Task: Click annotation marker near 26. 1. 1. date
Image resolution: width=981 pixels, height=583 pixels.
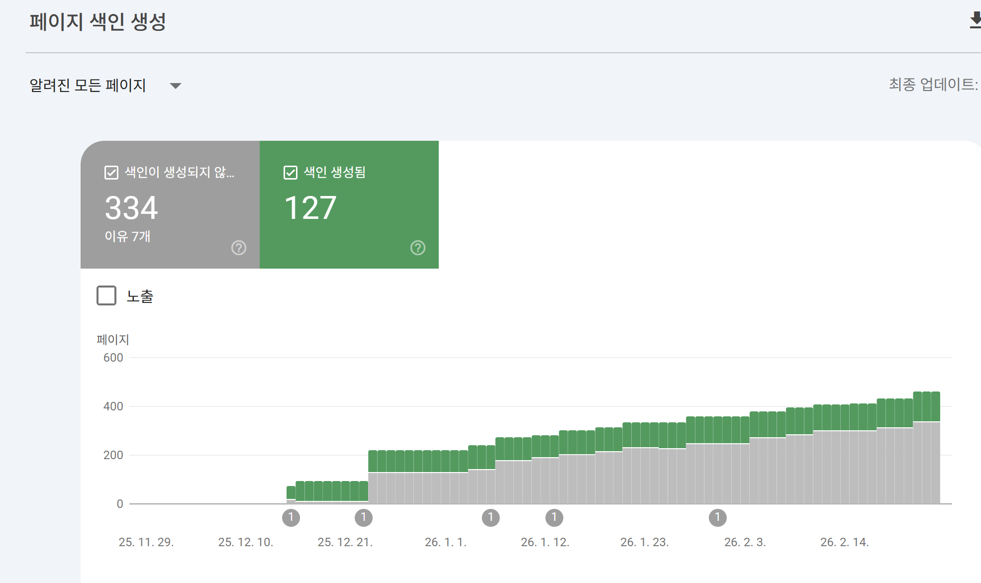Action: (x=490, y=518)
